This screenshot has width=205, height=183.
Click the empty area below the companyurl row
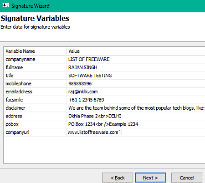point(104,150)
